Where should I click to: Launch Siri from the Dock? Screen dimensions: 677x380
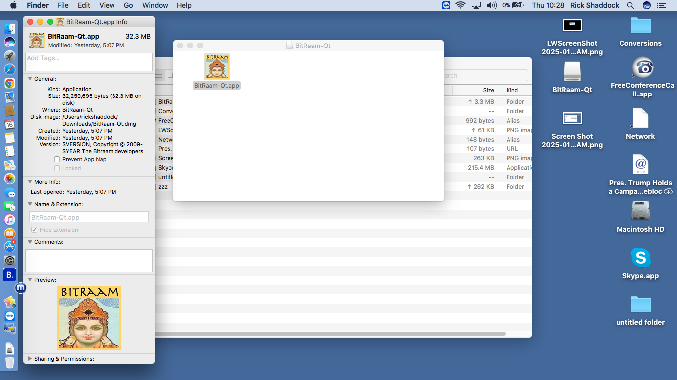coord(10,43)
